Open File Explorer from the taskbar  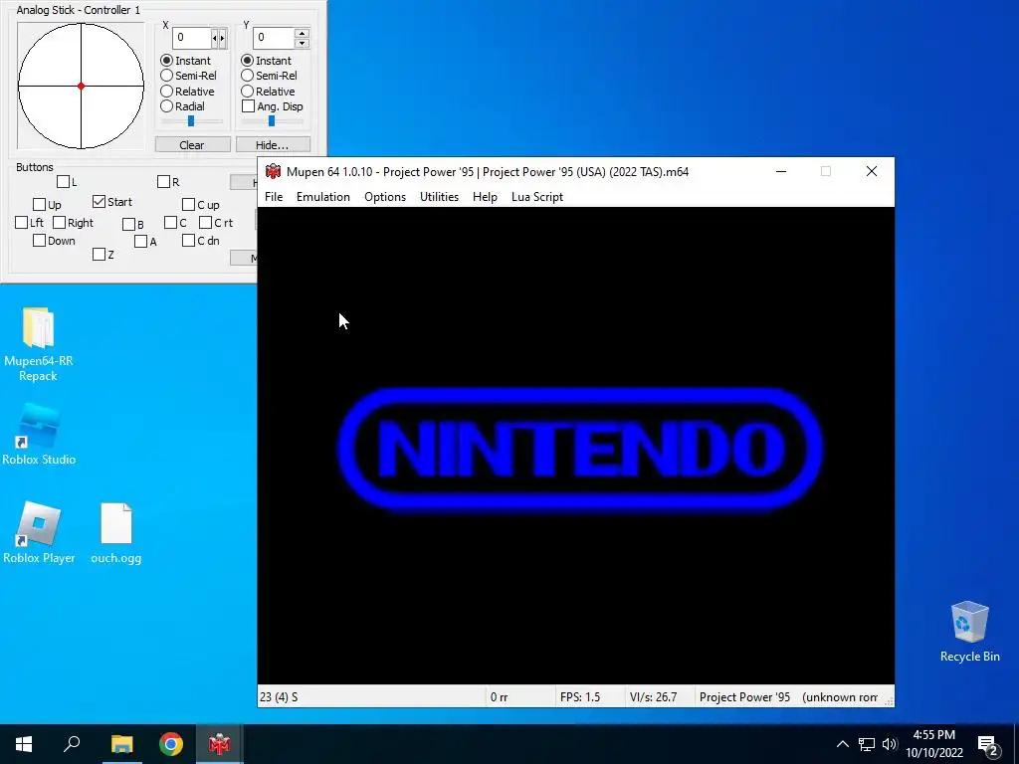pos(121,744)
